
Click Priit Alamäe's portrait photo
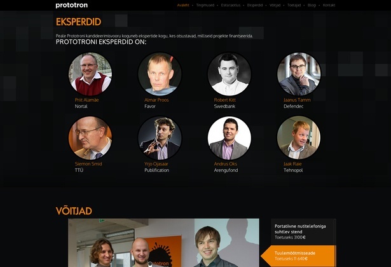(x=90, y=74)
